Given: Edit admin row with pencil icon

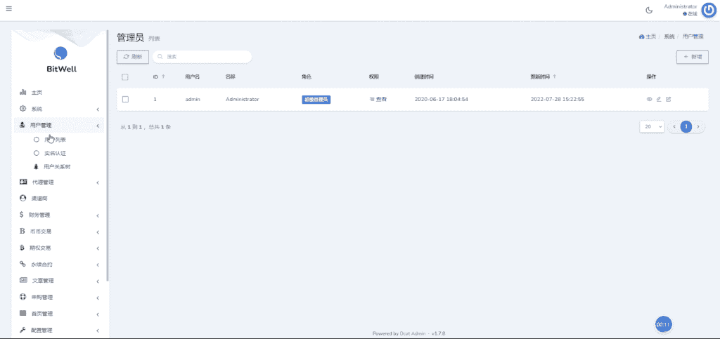Looking at the screenshot, I should click(659, 99).
